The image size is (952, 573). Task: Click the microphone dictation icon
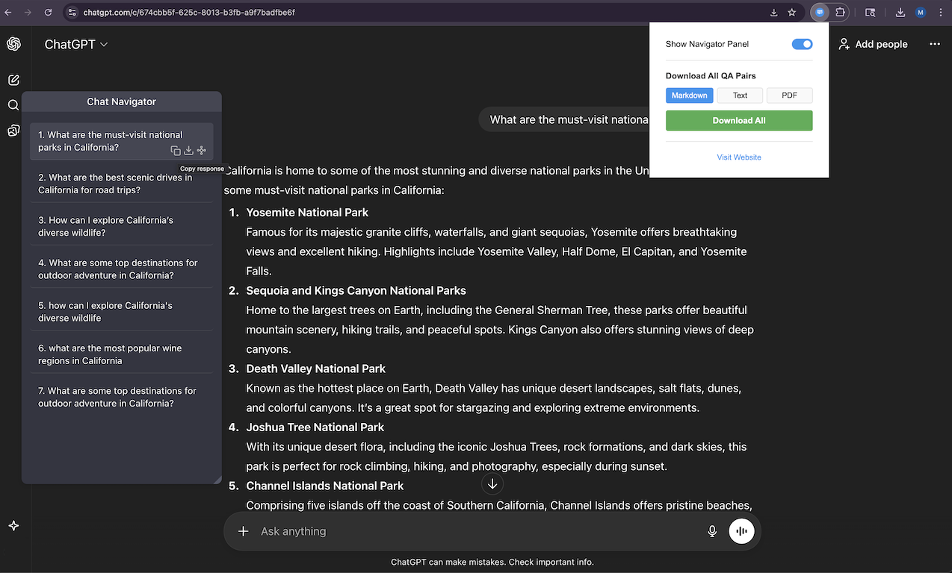pos(712,531)
